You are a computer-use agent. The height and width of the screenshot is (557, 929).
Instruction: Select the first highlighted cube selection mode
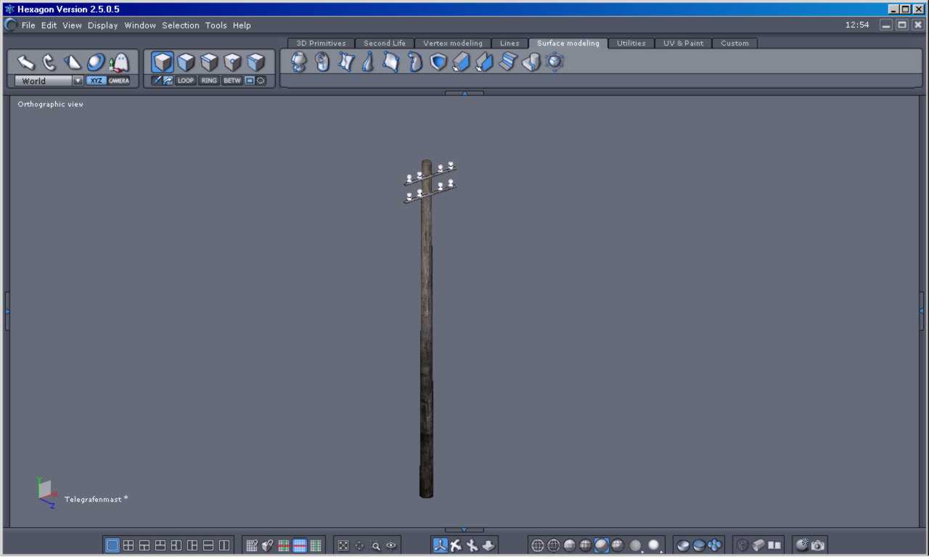163,62
